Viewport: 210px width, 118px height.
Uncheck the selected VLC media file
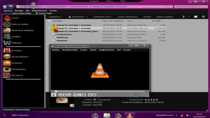(51, 28)
